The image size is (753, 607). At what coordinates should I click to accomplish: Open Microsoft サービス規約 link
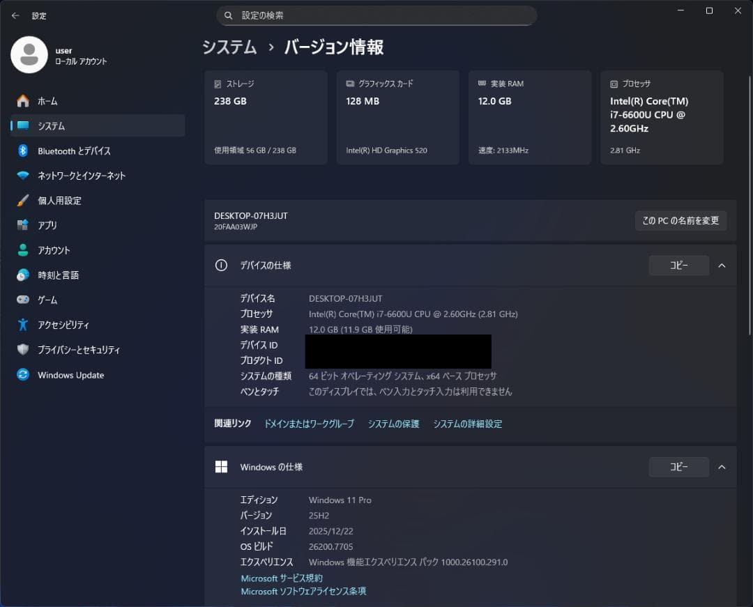pos(281,578)
